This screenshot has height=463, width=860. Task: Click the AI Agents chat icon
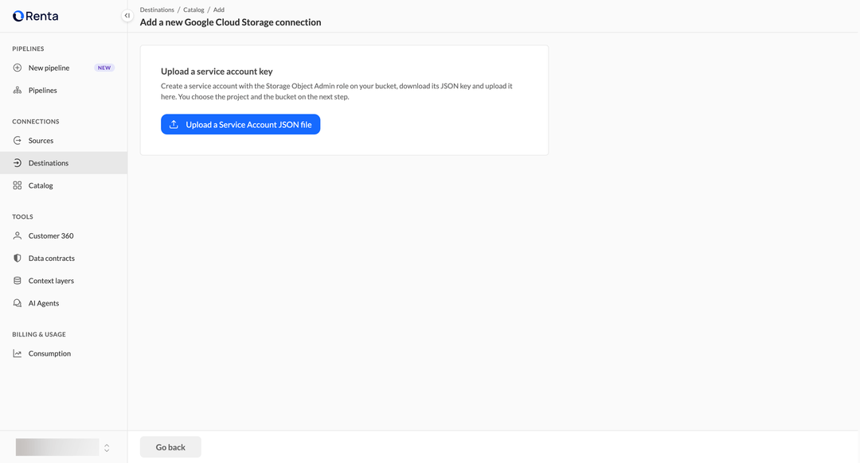[x=18, y=304]
